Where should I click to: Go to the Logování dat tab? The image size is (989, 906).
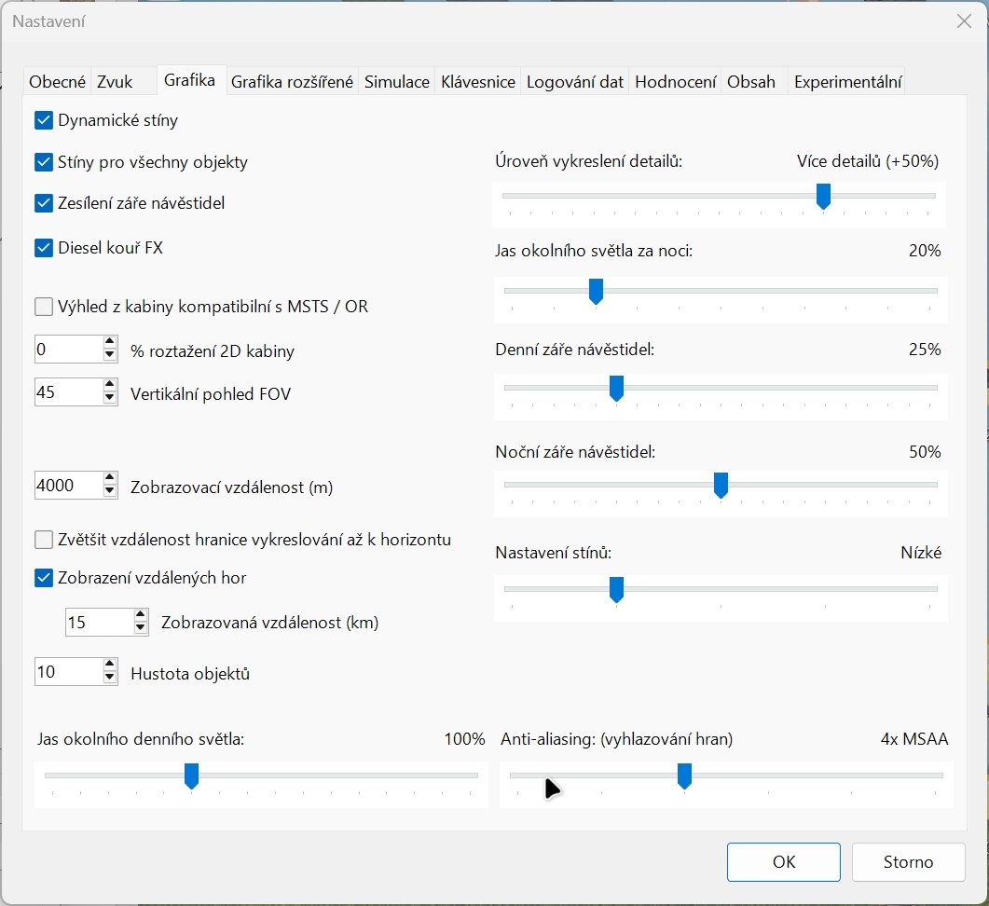(x=574, y=81)
